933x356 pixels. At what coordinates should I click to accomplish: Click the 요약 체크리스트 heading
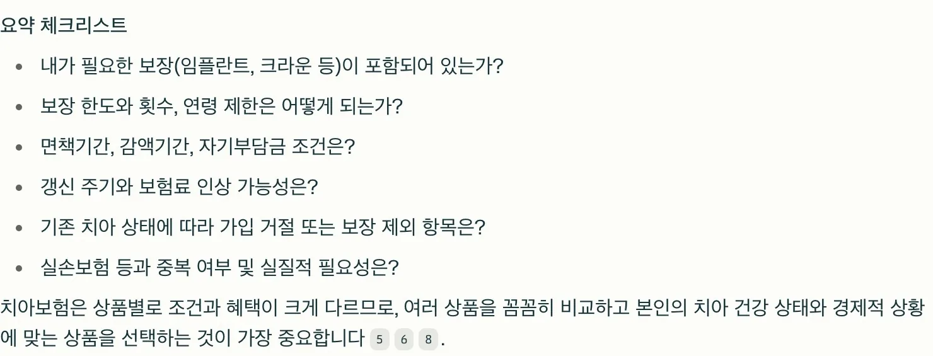click(64, 26)
